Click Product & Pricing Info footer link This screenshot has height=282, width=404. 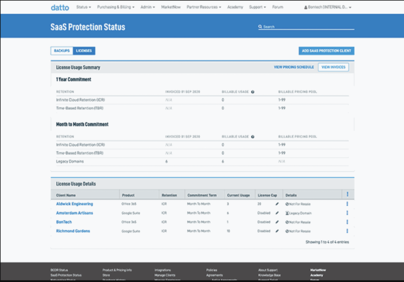(117, 270)
